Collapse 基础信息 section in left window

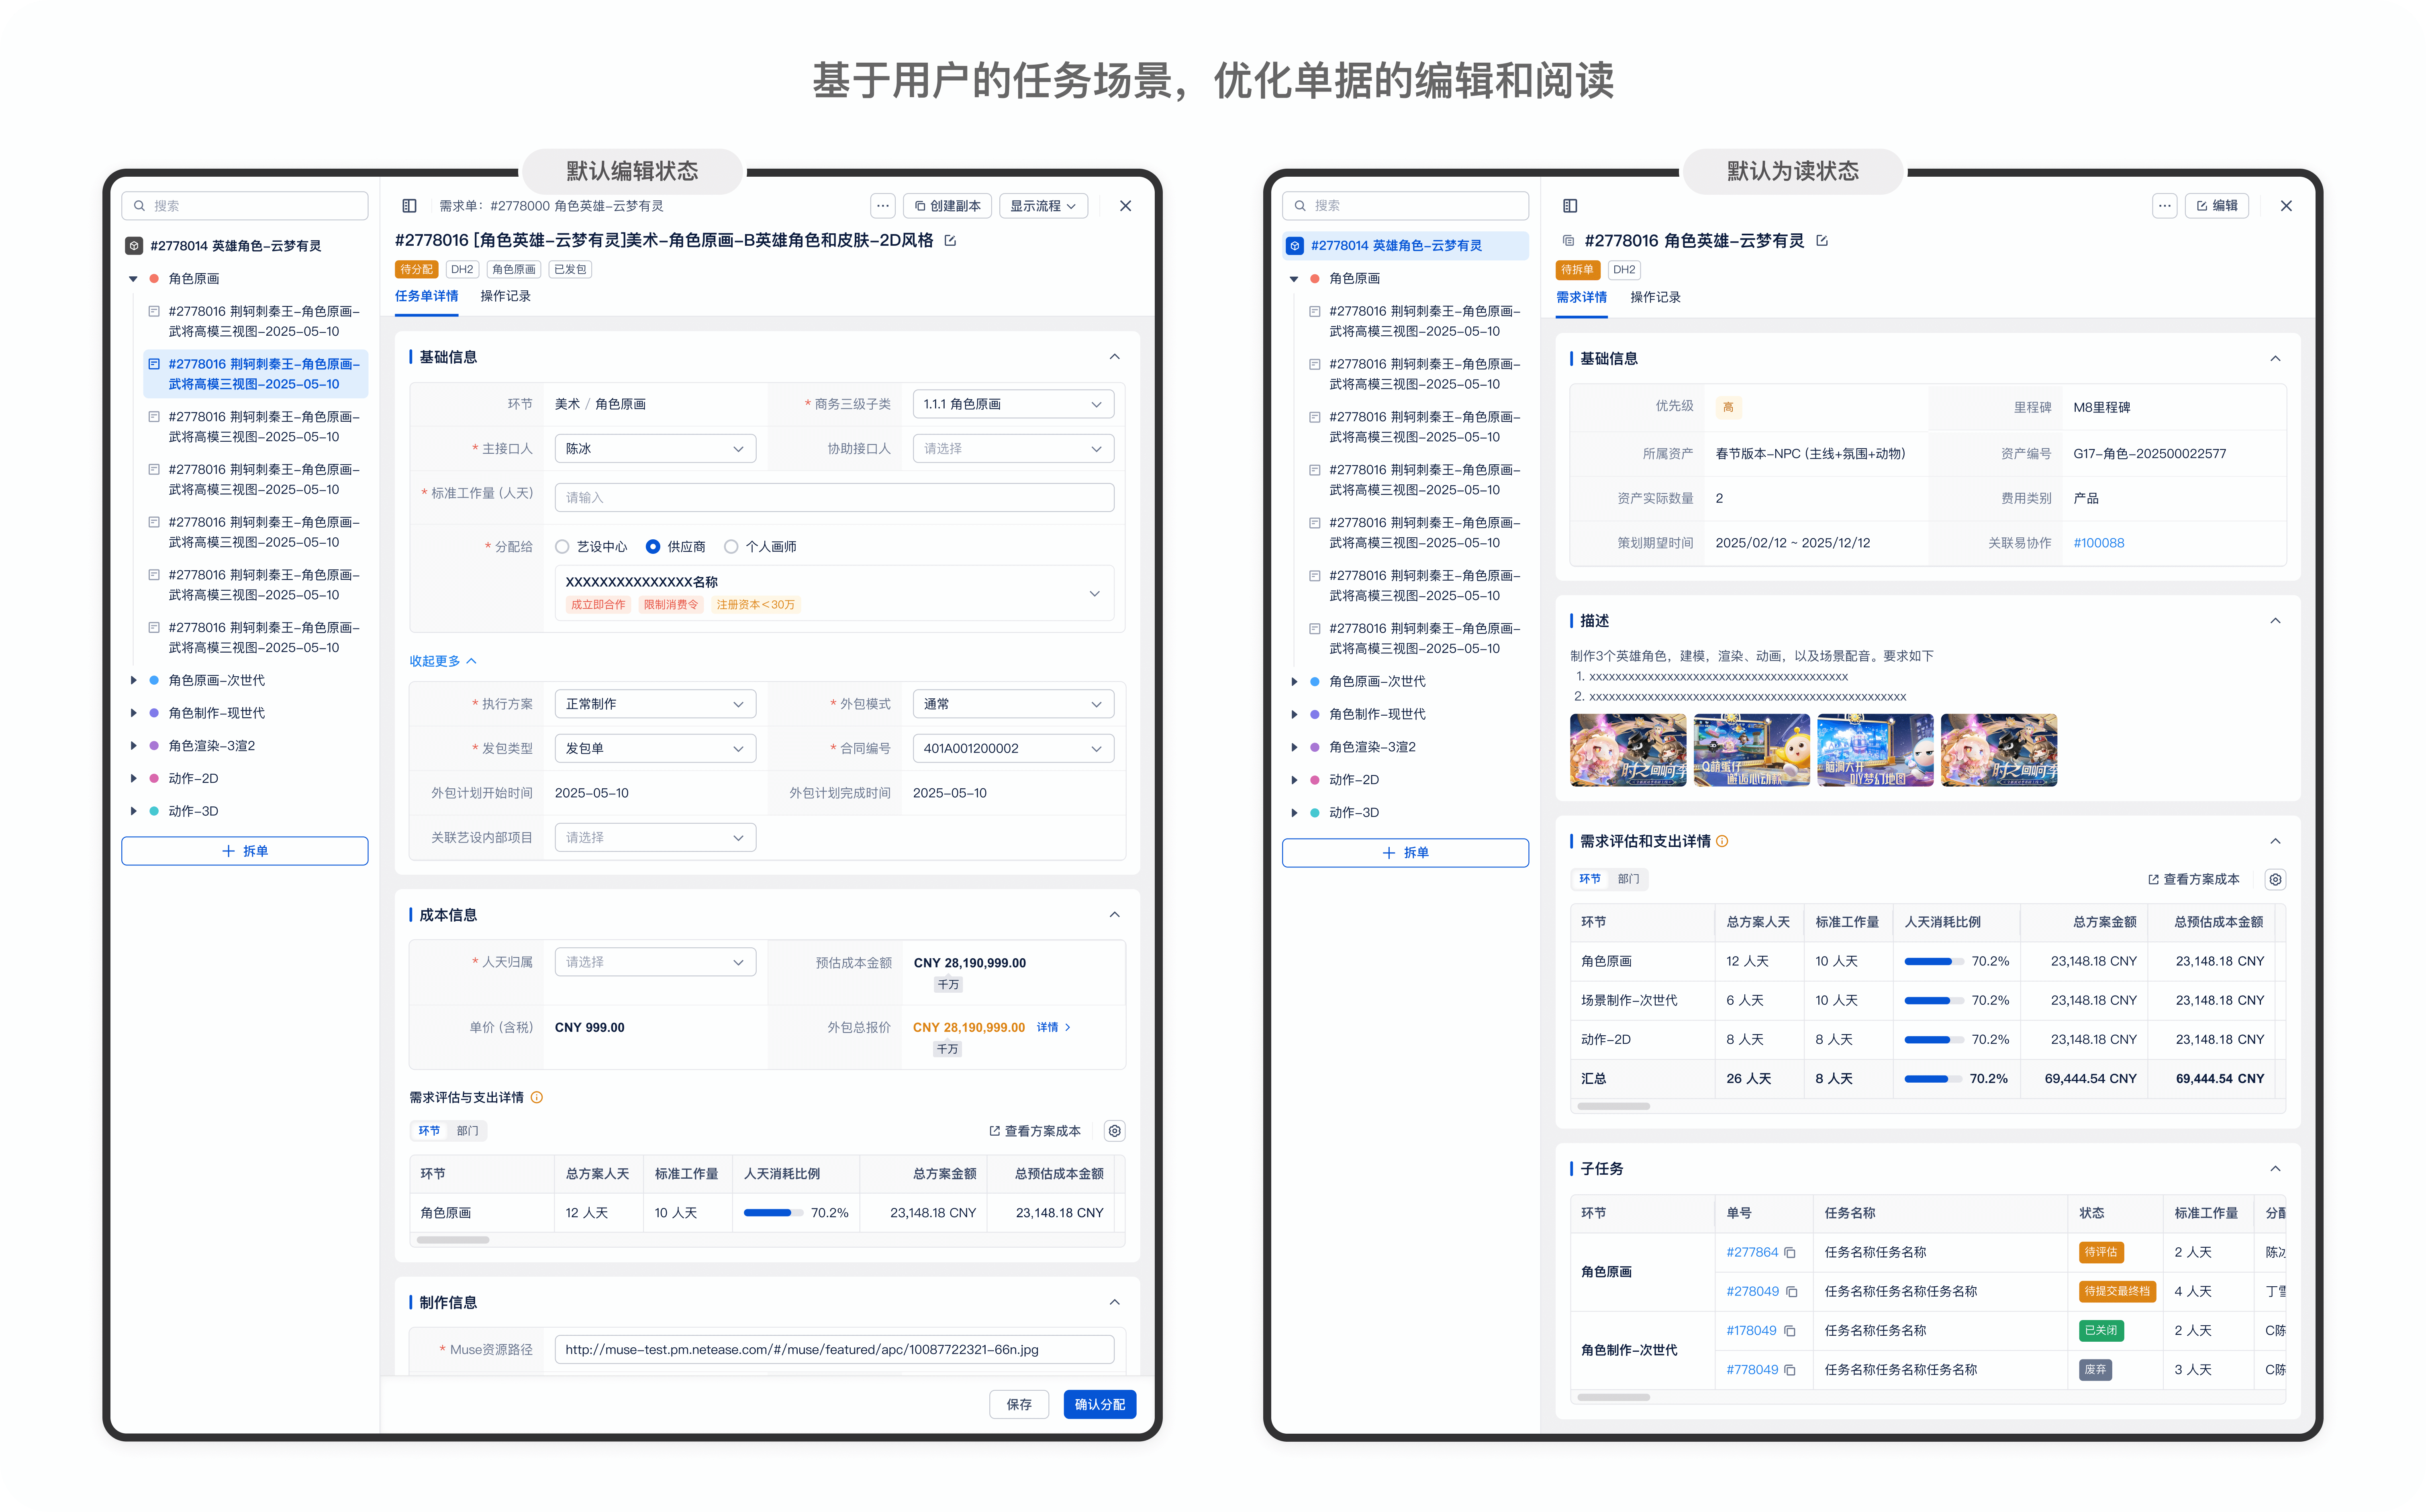coord(1114,358)
